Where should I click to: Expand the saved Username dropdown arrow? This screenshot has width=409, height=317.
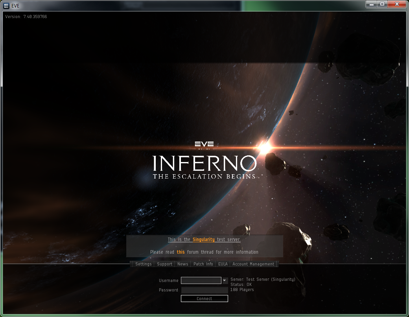(x=225, y=280)
